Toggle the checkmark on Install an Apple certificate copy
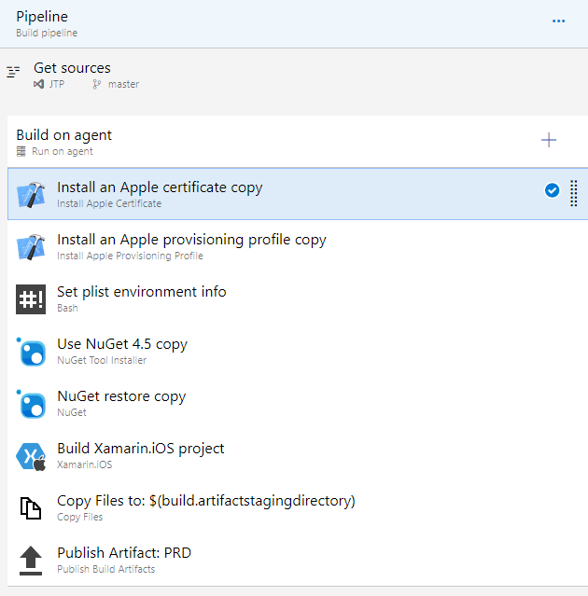 tap(552, 190)
